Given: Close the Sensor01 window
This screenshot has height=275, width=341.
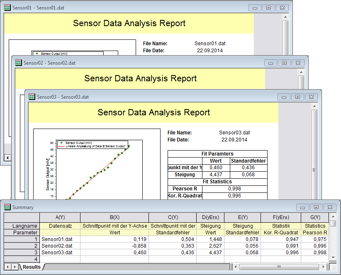Looking at the screenshot, I should 282,8.
